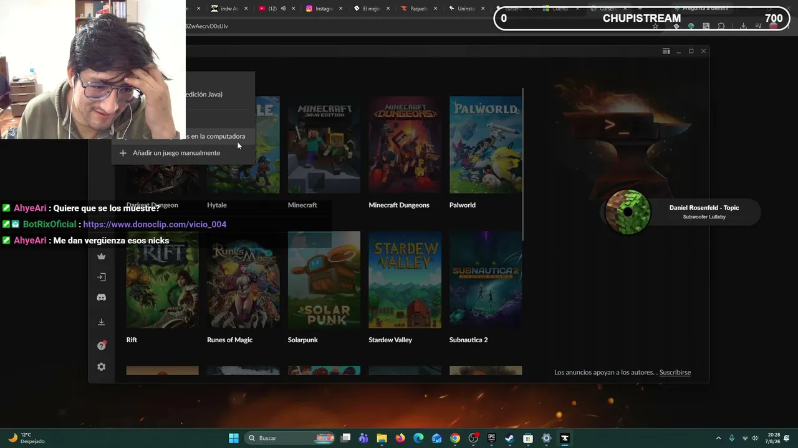Open the Stardew Valley game cover
Screen dimensions: 798x448
coord(405,279)
